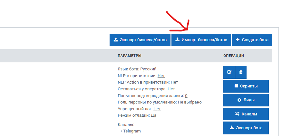Toggle NLP в приветствии value Нет

pyautogui.click(x=161, y=76)
